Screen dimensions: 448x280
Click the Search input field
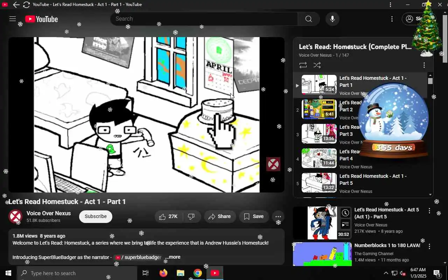point(204,19)
